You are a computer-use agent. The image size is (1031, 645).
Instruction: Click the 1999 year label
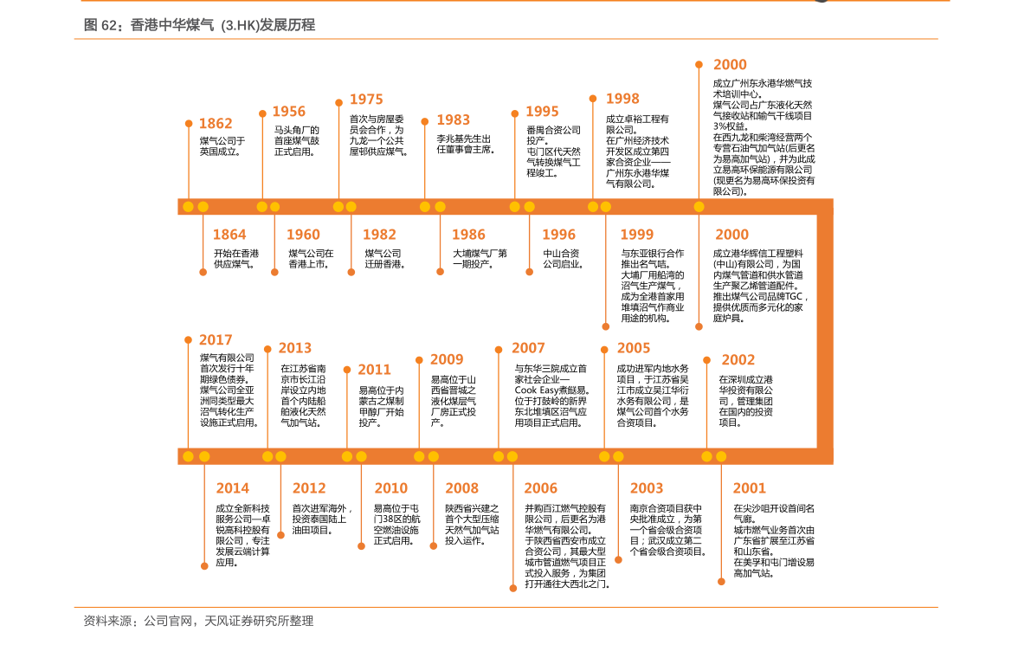coord(636,235)
